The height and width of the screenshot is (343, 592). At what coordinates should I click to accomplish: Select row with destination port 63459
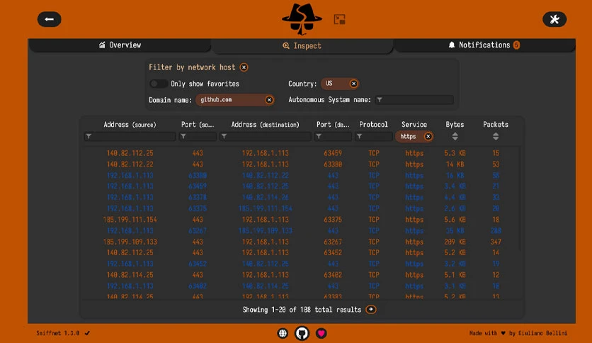[302, 153]
